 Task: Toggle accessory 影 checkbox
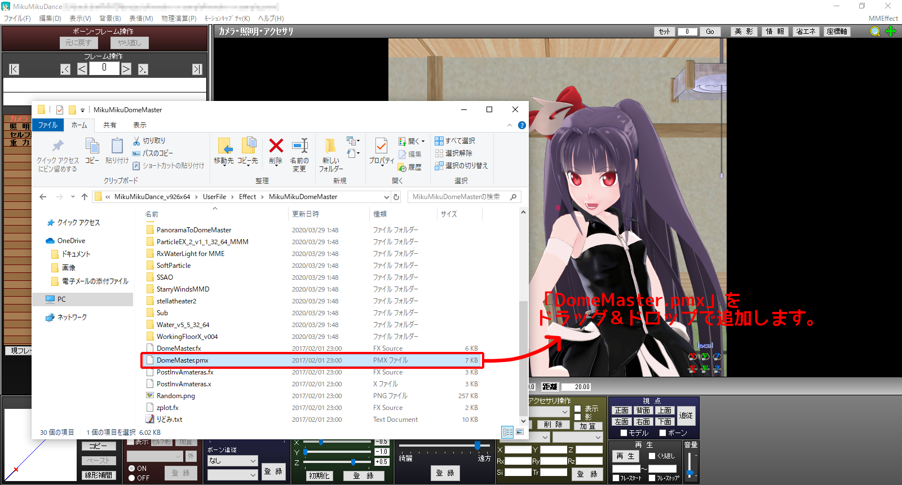pyautogui.click(x=577, y=417)
